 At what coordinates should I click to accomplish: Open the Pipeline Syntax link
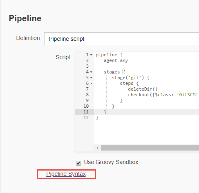66,174
